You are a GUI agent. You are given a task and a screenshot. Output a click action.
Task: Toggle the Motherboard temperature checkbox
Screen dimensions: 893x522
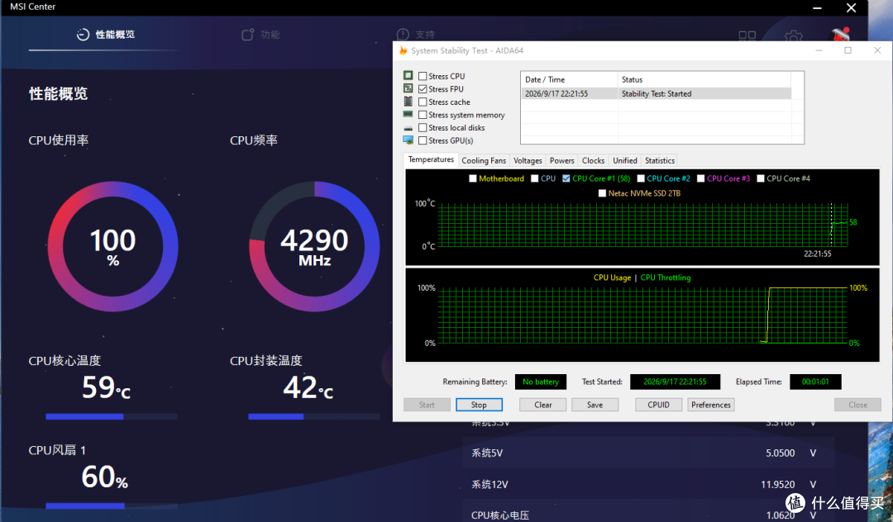pyautogui.click(x=473, y=178)
